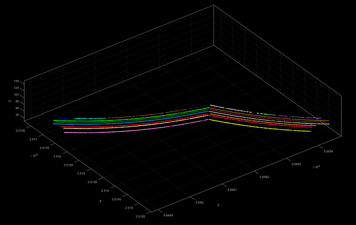
Task: Click the z axis label
Action: [9, 101]
